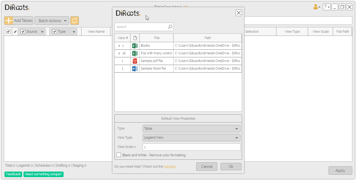Open the Type filter dropdown arrow in header

click(x=74, y=32)
